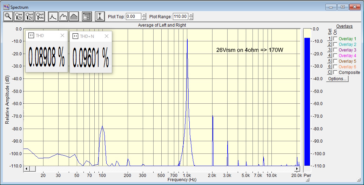Open the overlay Options dialog
Image resolution: width=364 pixels, height=185 pixels.
tap(337, 79)
